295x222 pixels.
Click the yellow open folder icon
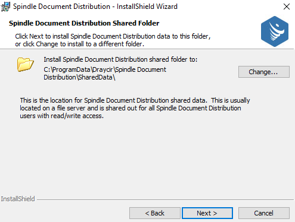[26, 65]
